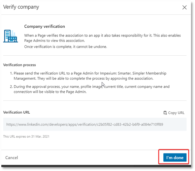
Task: Click the 'cannot be undone' warning line
Action: coord(66,47)
